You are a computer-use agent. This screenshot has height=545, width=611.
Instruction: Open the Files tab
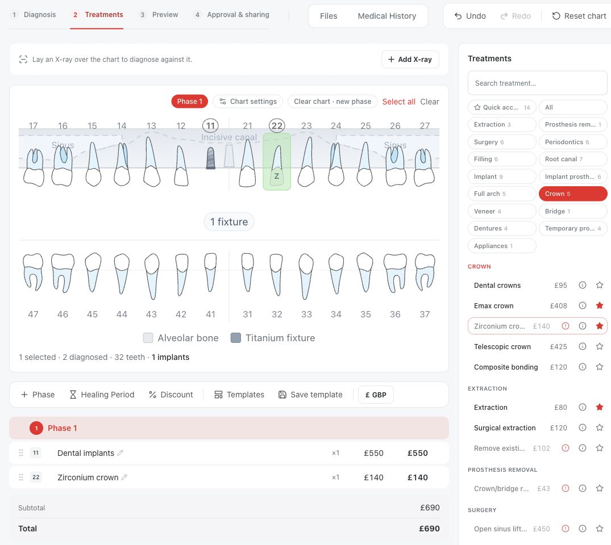[329, 16]
